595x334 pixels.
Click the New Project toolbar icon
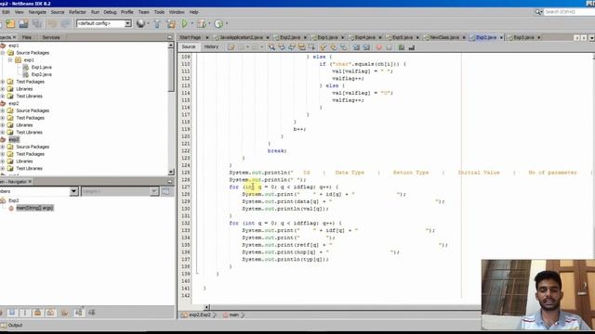pos(10,23)
